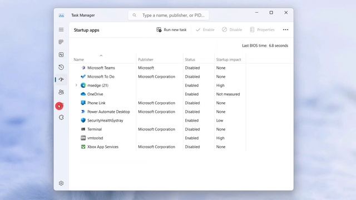Close the Task Manager window

point(286,12)
